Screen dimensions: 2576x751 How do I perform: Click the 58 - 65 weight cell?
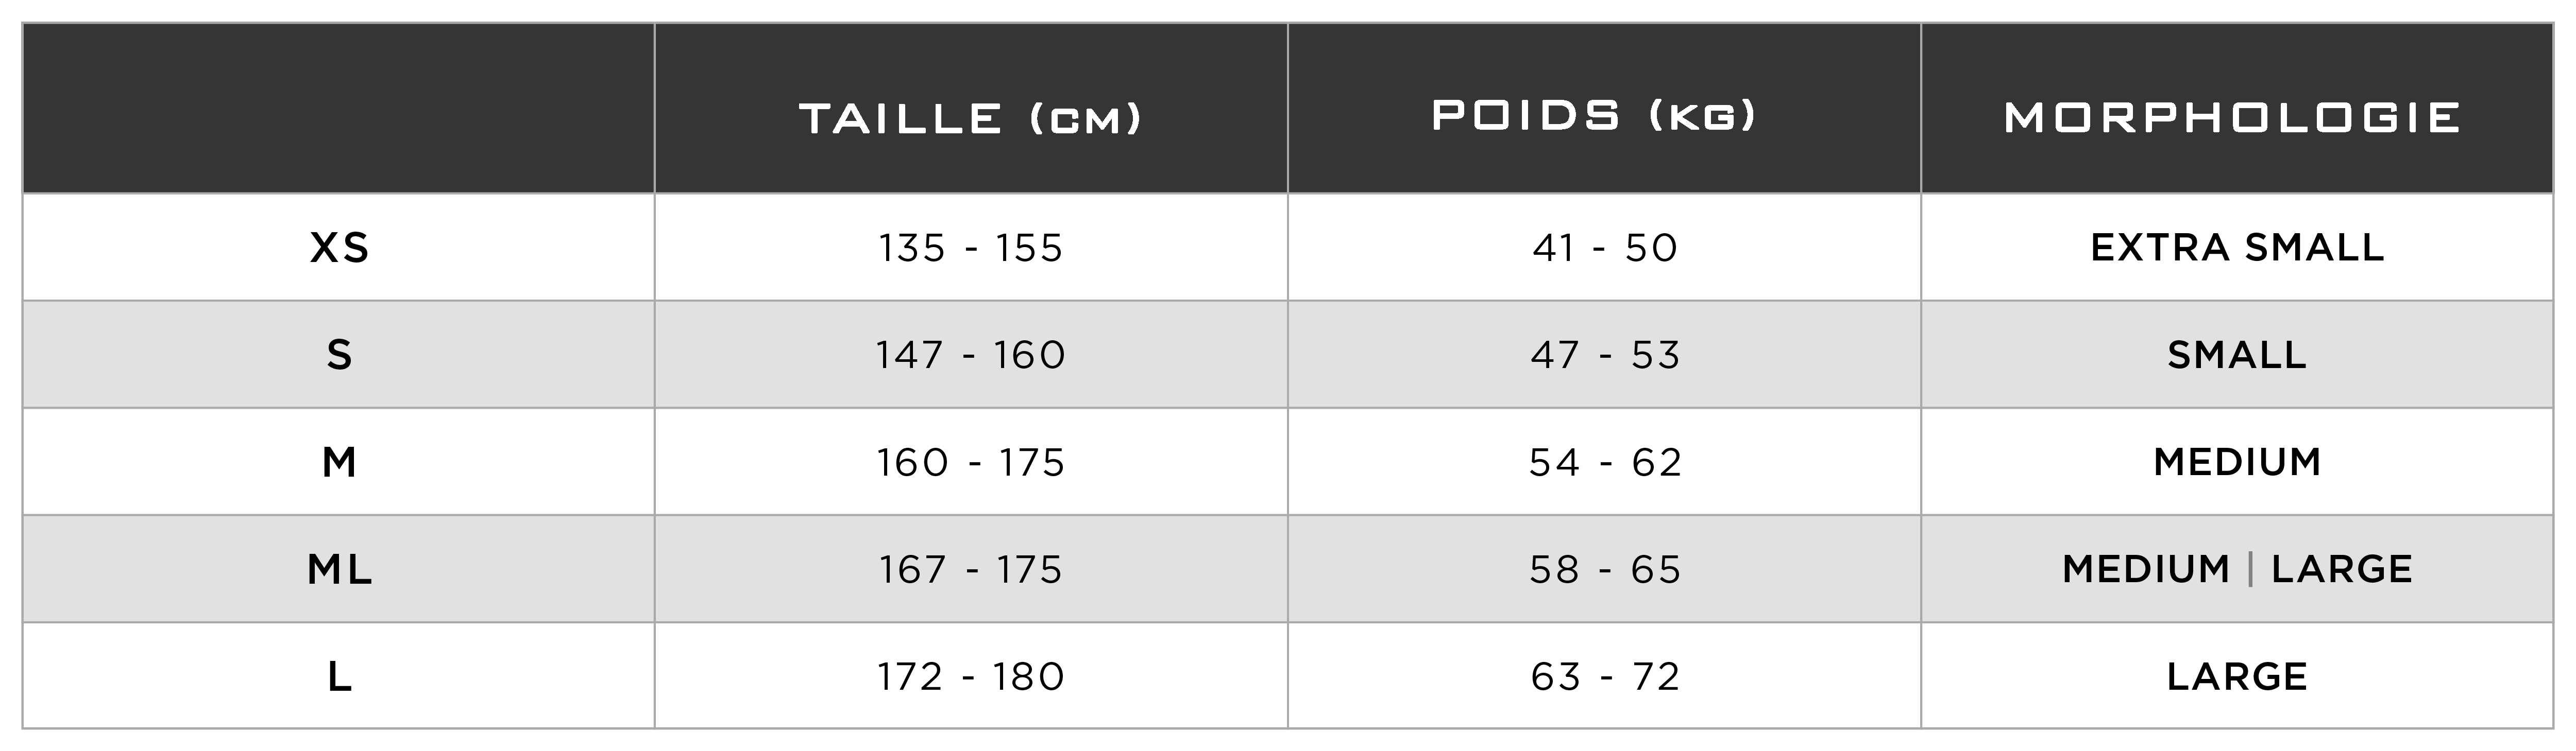coord(1604,569)
